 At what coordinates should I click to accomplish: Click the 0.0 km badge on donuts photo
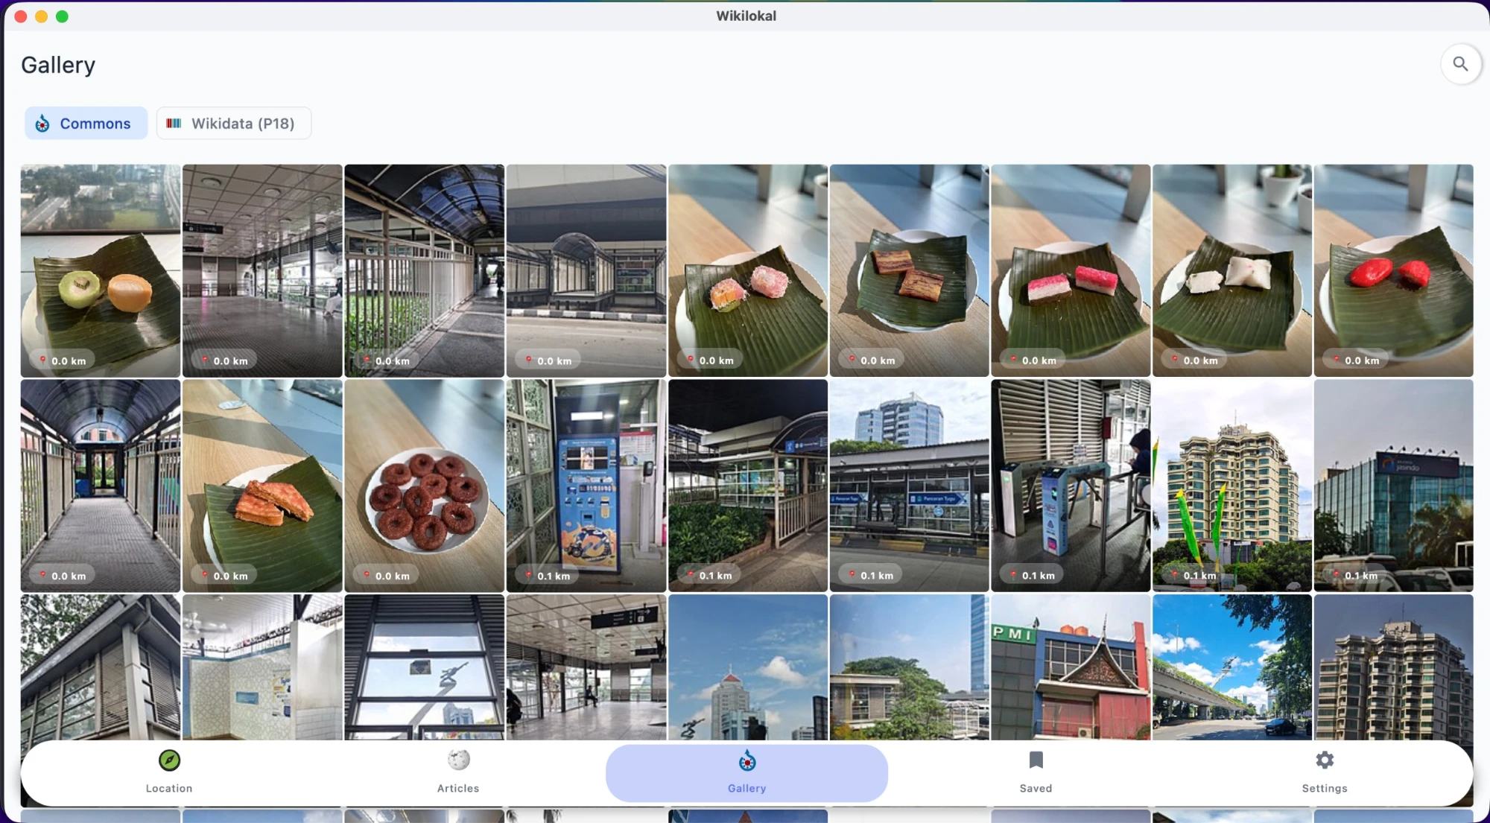(386, 576)
